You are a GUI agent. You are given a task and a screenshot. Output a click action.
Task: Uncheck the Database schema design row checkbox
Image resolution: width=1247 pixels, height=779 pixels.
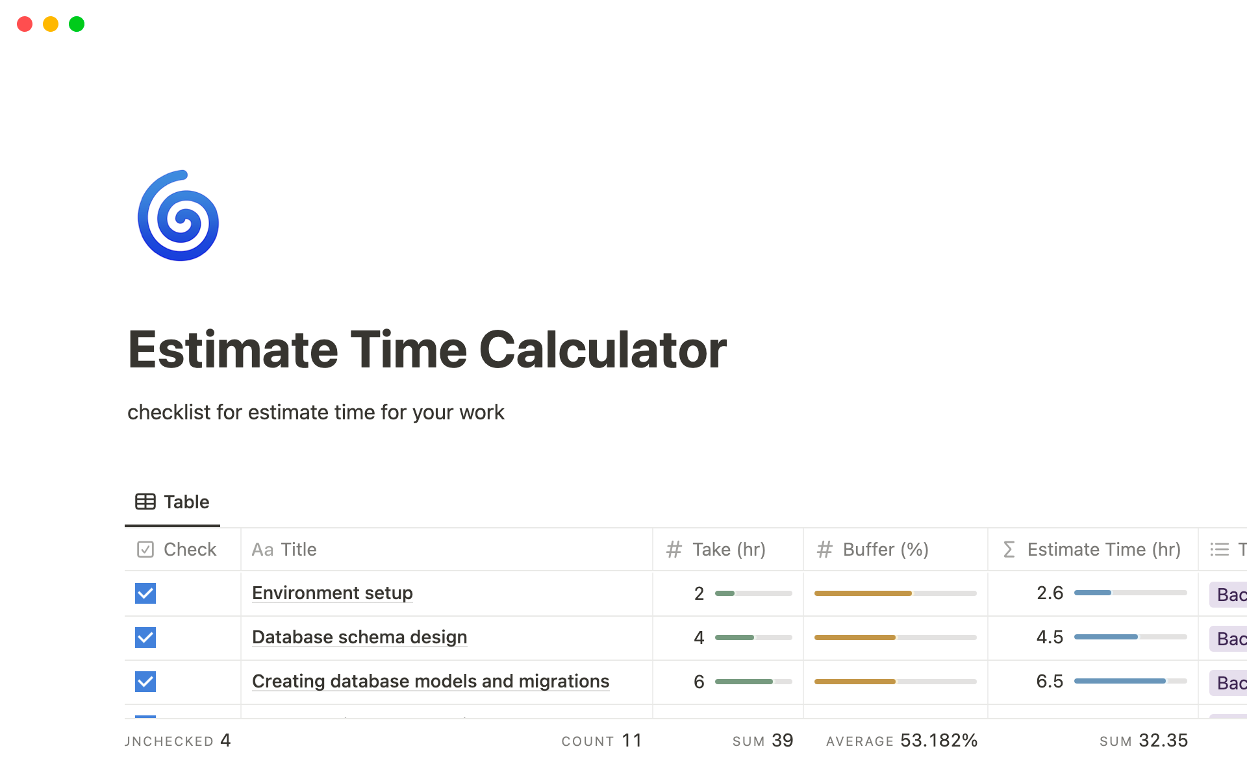tap(145, 637)
